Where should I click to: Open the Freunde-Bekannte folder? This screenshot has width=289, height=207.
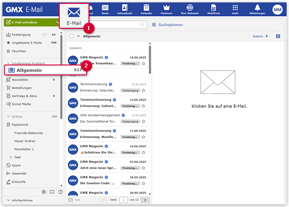[x=28, y=133]
